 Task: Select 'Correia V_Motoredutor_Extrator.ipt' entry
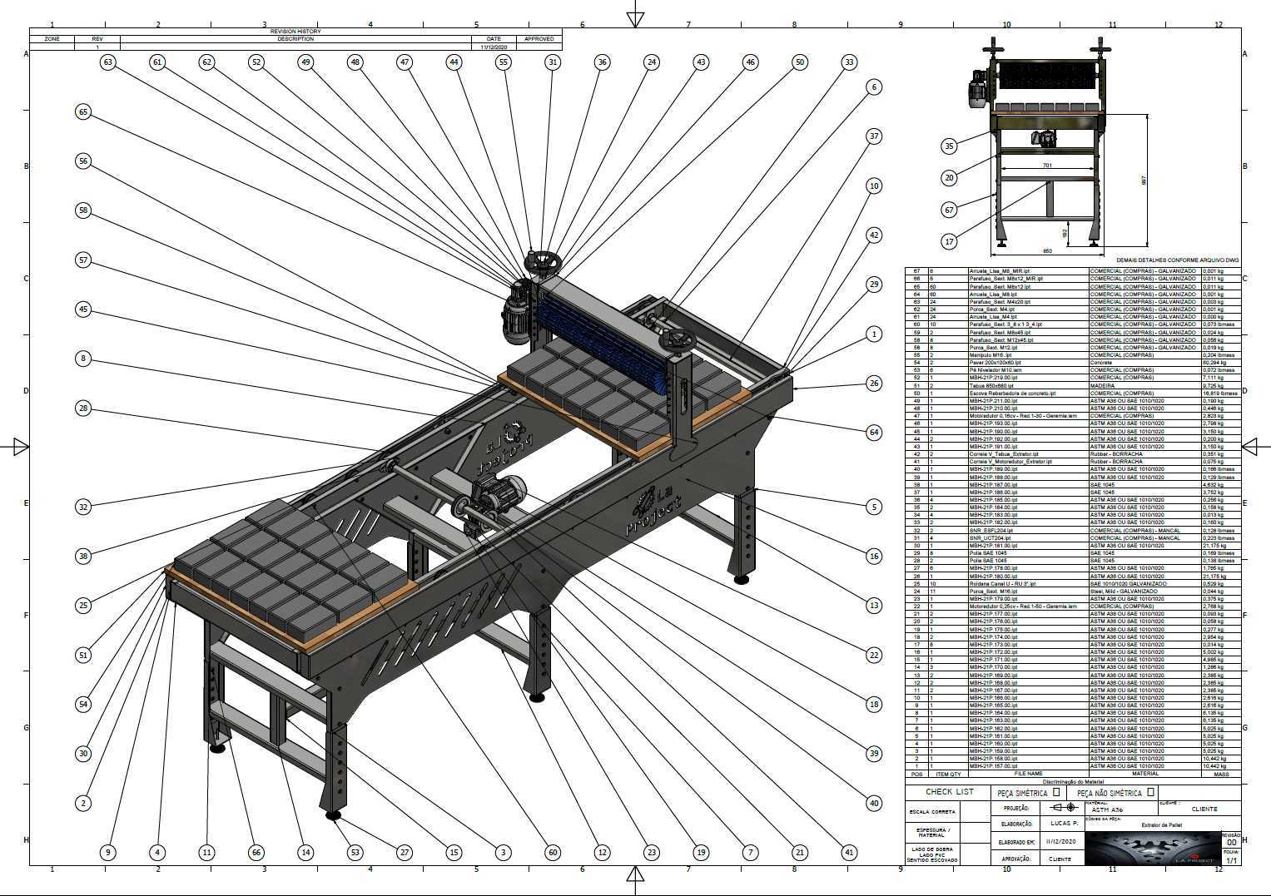(x=1010, y=462)
